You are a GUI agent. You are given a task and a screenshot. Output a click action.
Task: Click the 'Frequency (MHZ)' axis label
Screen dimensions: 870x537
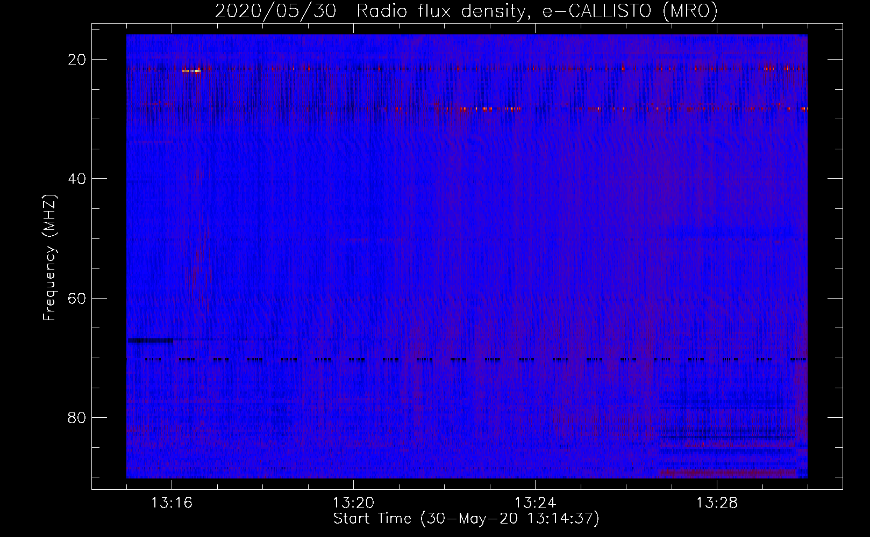tap(49, 258)
